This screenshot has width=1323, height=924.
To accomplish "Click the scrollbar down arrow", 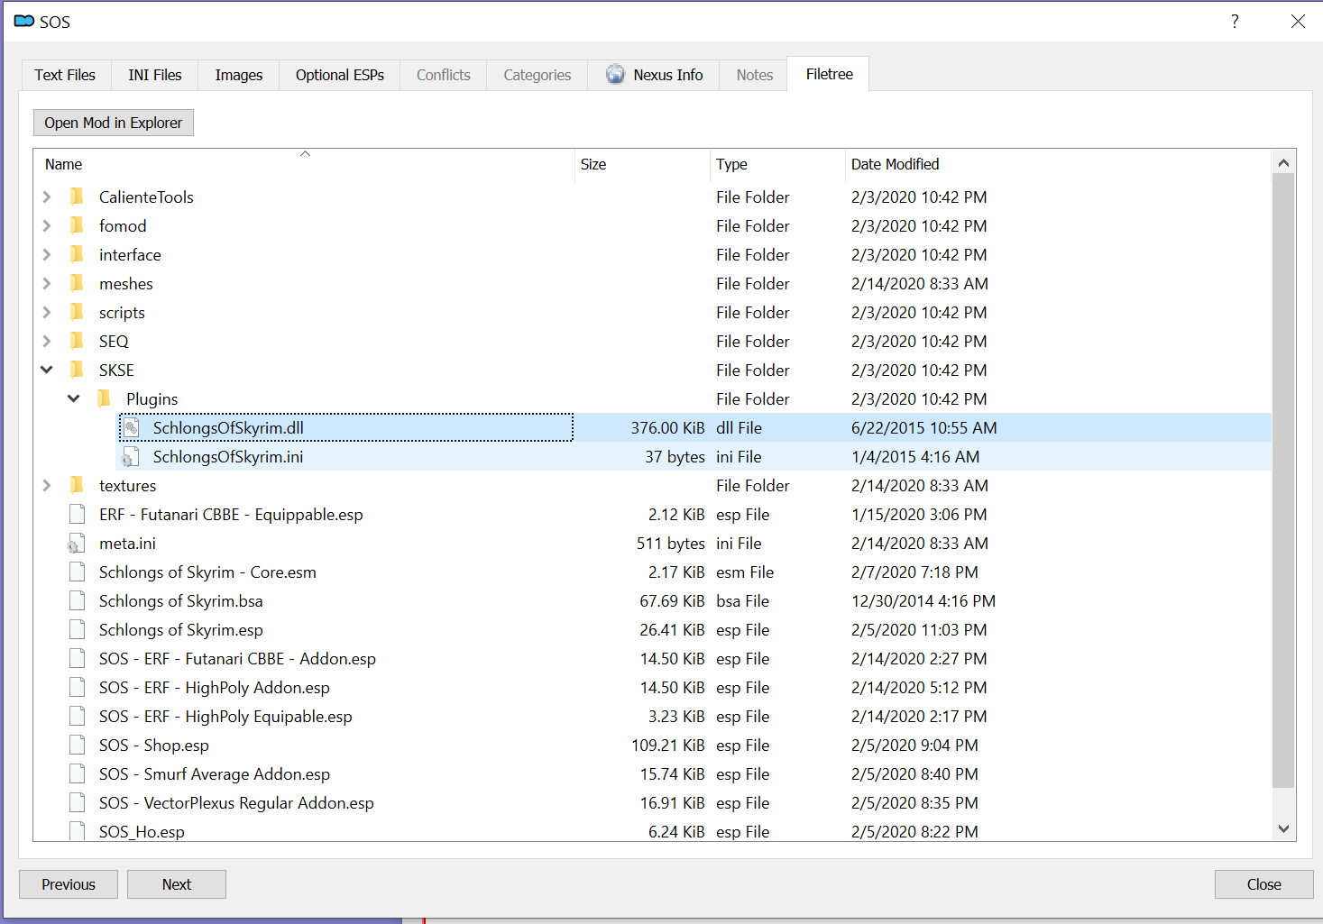I will pyautogui.click(x=1283, y=828).
